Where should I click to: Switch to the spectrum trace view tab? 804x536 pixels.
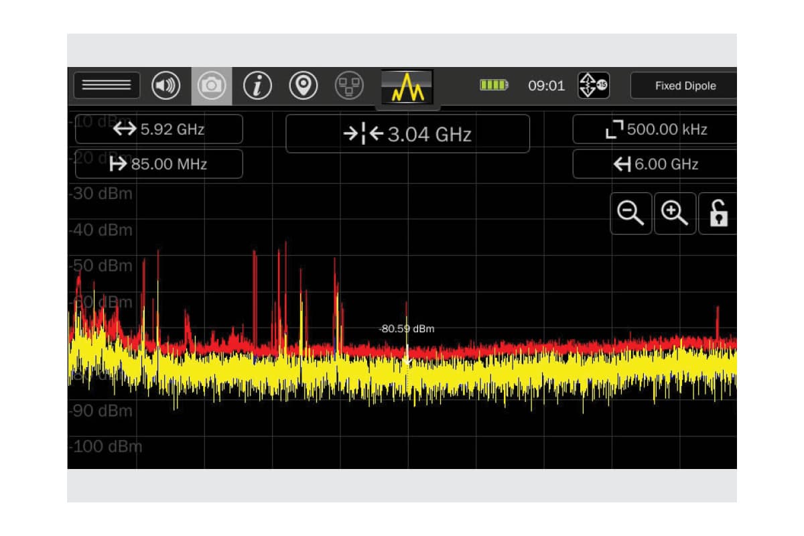coord(407,87)
